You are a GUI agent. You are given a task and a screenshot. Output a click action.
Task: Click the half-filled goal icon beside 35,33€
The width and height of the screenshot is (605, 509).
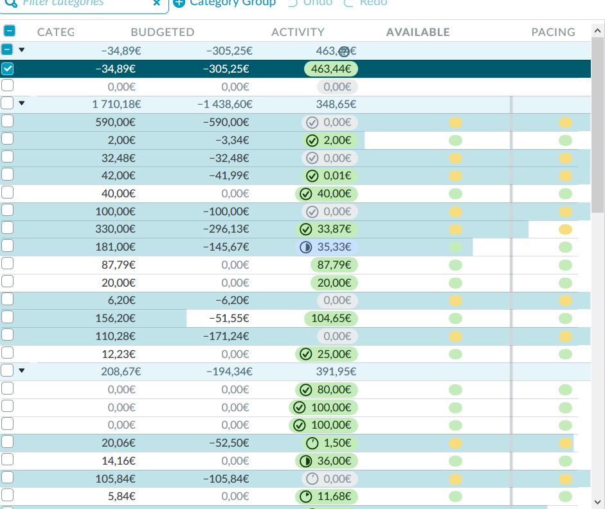(305, 247)
